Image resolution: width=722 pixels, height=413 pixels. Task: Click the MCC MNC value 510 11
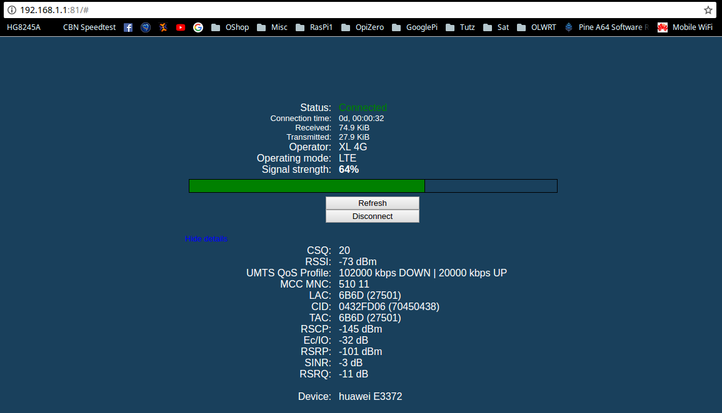click(354, 284)
